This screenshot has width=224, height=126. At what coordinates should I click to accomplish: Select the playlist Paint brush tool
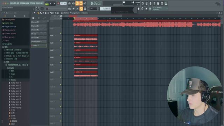pos(41,13)
